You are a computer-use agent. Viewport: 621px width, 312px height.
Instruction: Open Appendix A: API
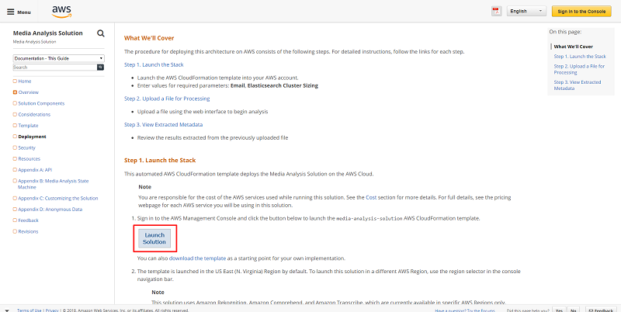click(35, 170)
